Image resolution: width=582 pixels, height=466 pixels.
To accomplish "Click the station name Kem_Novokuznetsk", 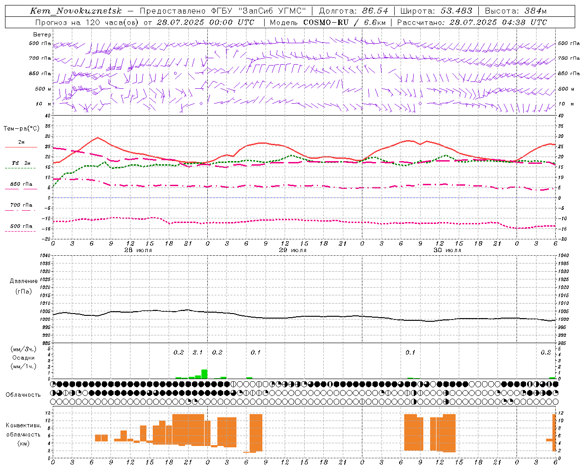I will (76, 11).
